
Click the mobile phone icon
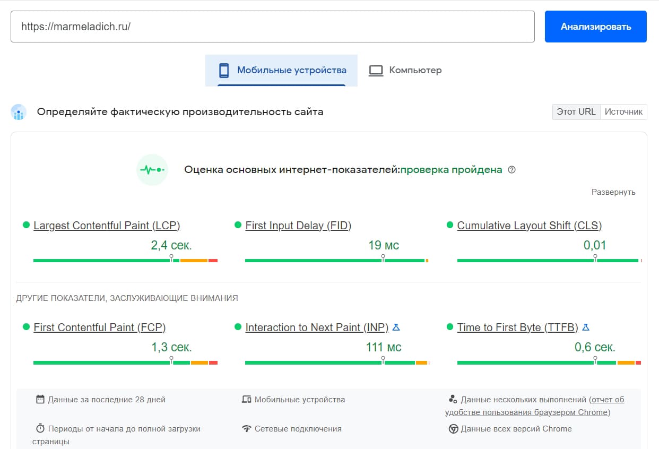(x=224, y=71)
